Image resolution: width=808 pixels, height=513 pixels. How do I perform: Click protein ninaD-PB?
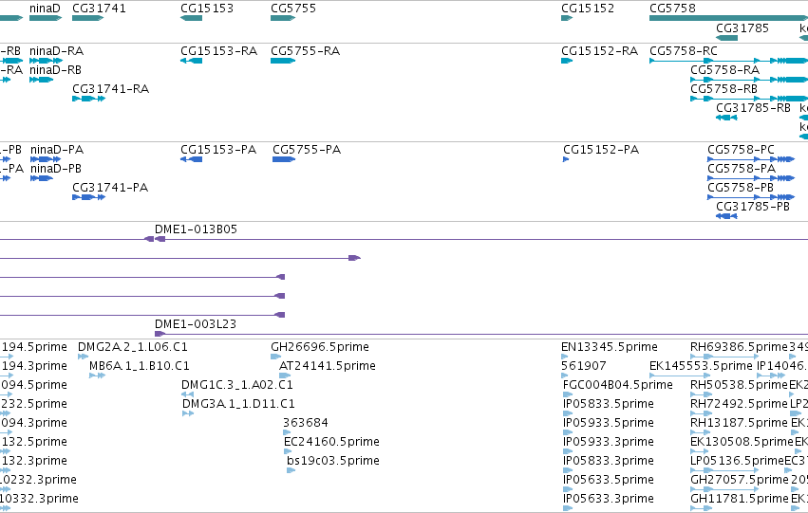(x=42, y=178)
